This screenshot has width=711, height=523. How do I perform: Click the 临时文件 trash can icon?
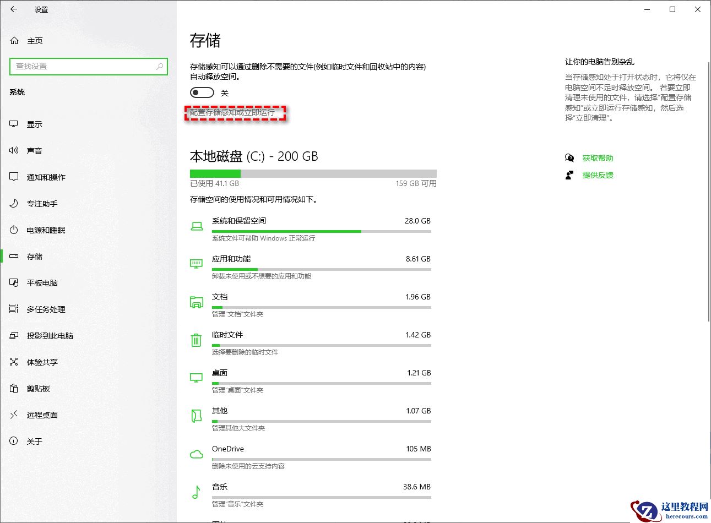tap(196, 340)
